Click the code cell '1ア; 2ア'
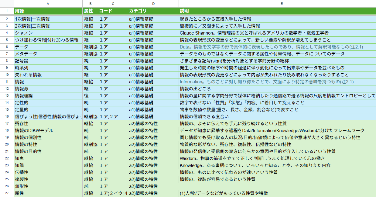The height and width of the screenshot is (197, 376). coord(113,117)
